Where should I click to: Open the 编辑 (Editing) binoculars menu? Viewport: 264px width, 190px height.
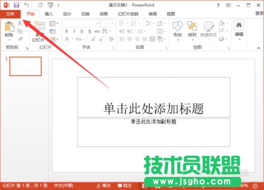coord(239,31)
